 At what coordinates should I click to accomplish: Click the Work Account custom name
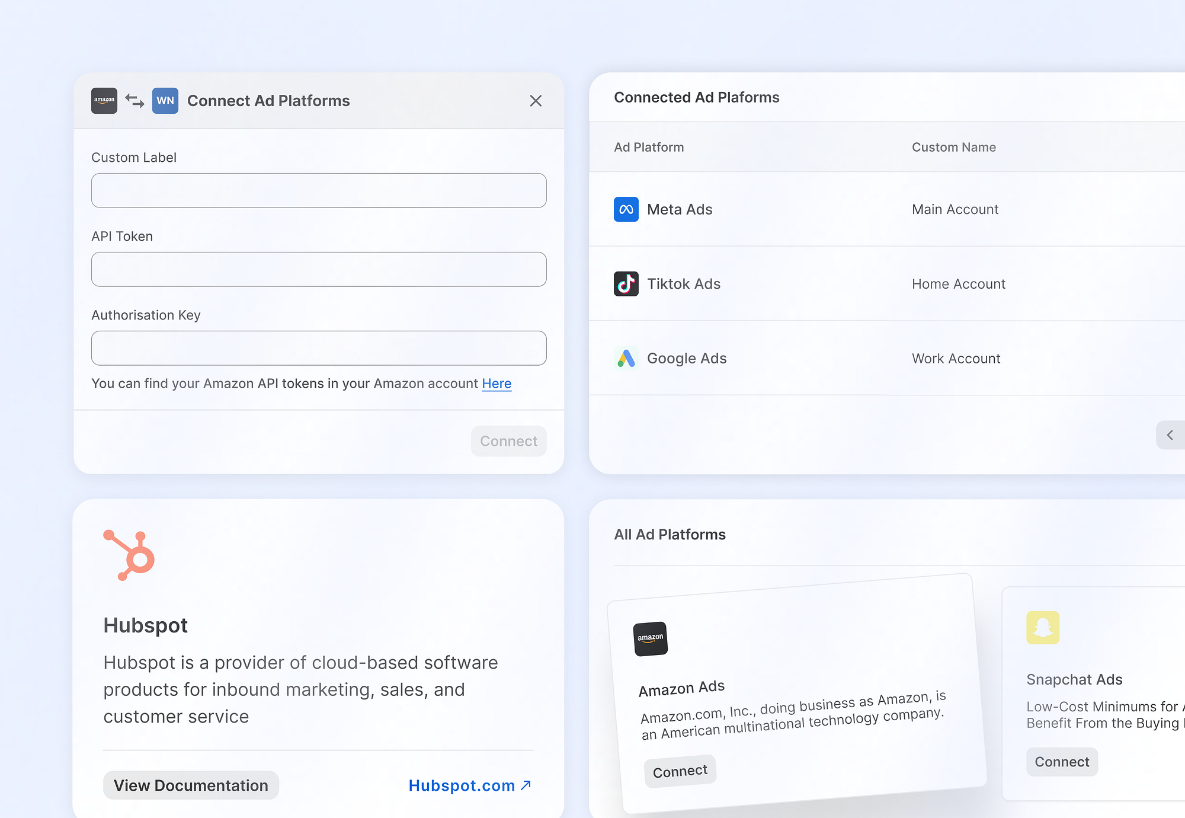tap(956, 359)
